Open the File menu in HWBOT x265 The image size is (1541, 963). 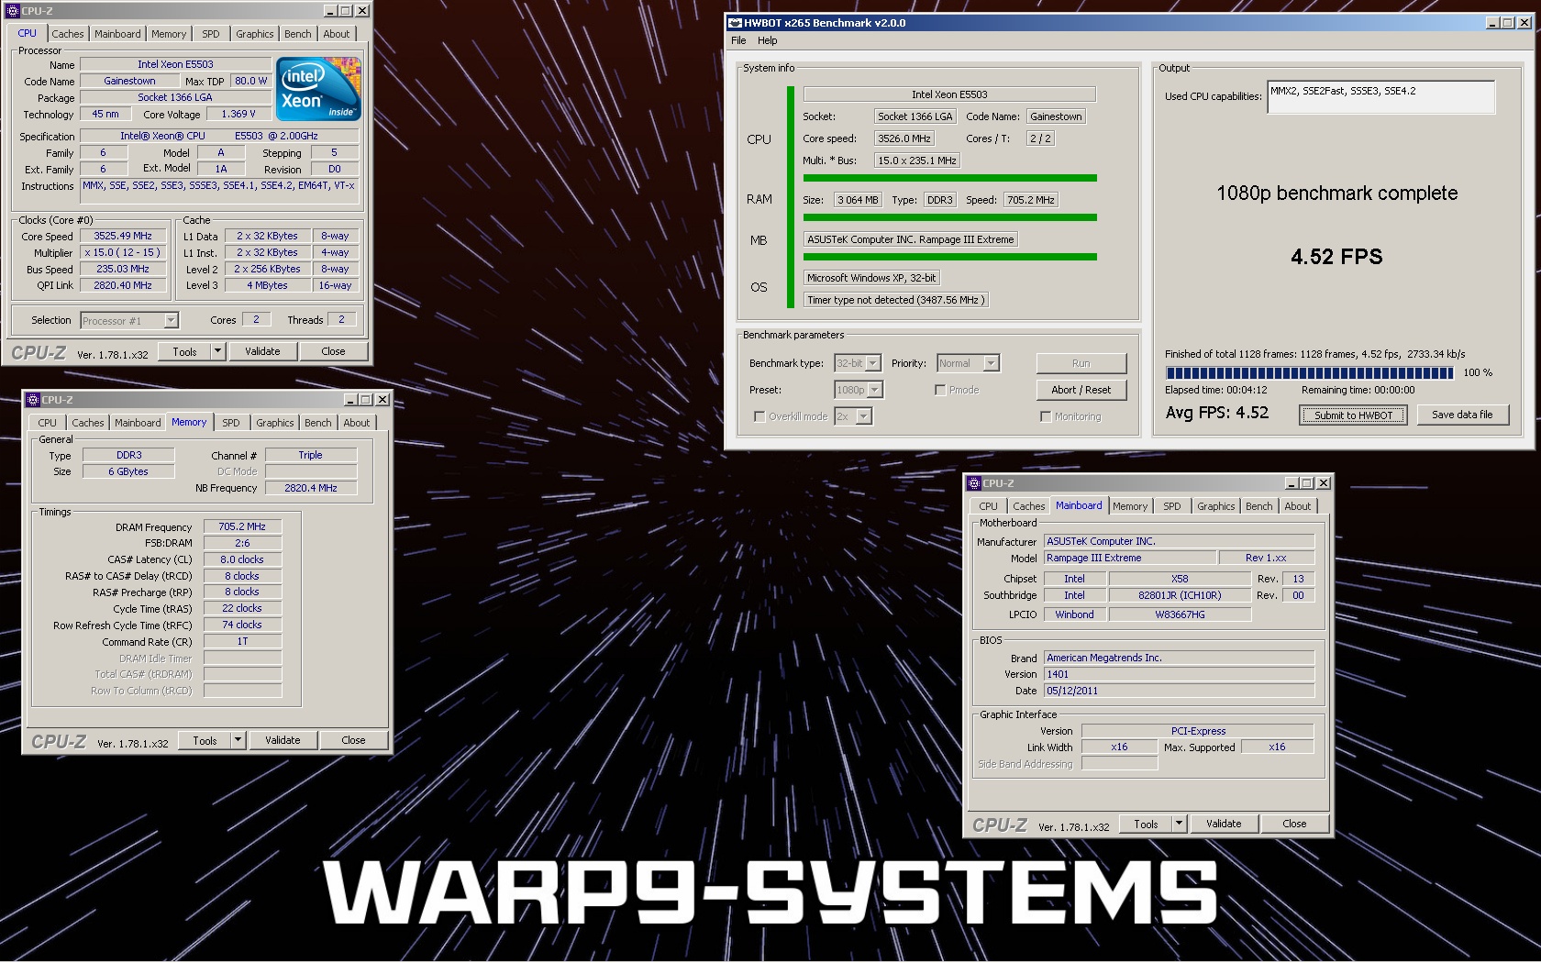[738, 40]
